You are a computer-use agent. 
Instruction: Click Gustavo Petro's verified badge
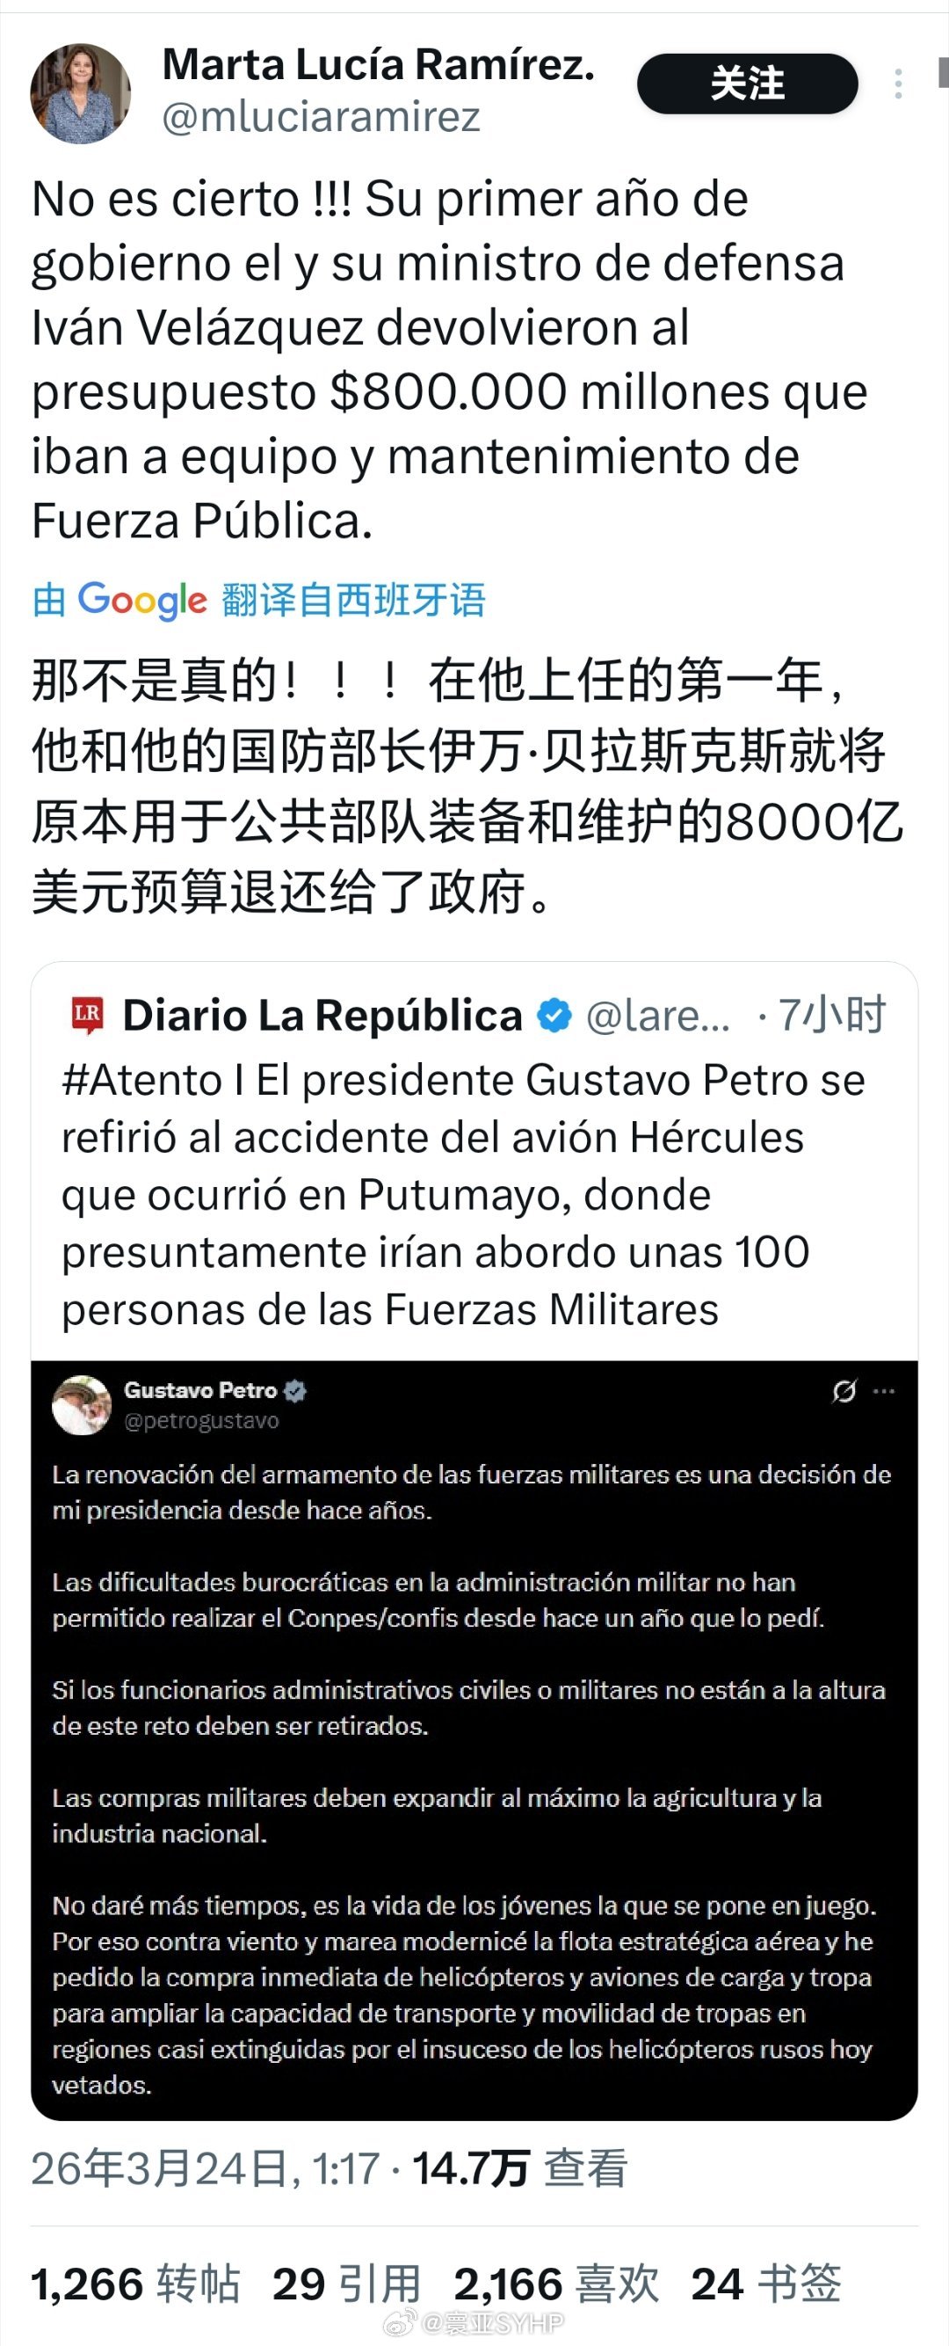(x=296, y=1391)
